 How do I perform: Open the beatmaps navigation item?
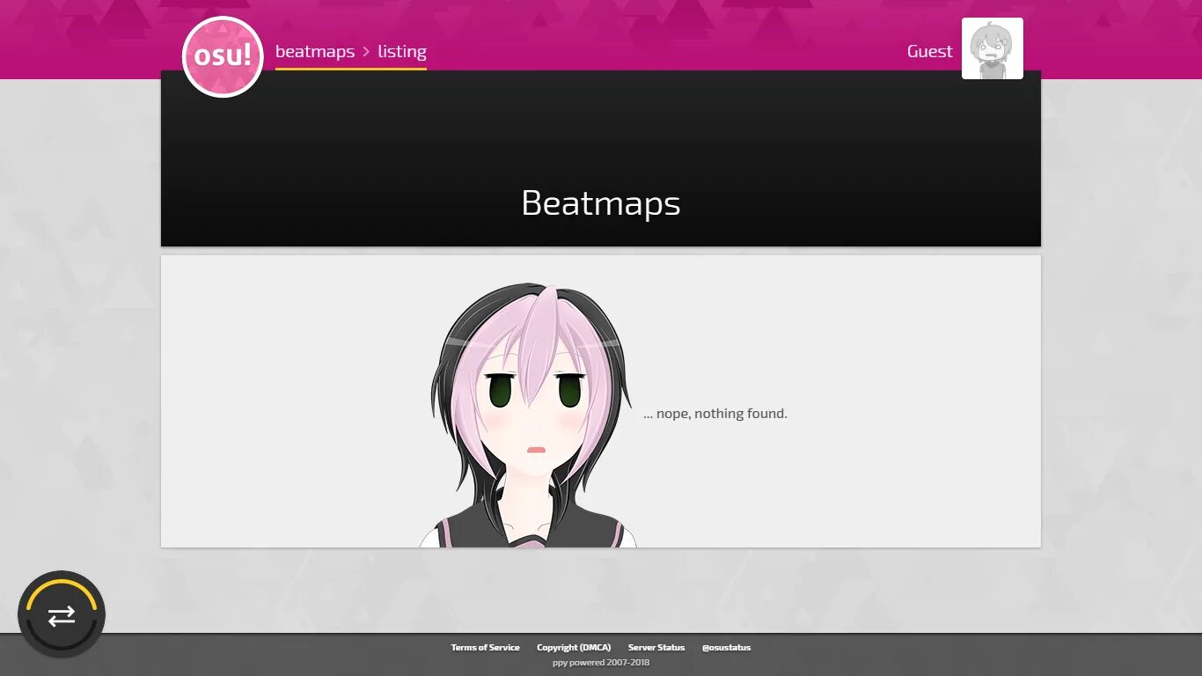tap(315, 51)
